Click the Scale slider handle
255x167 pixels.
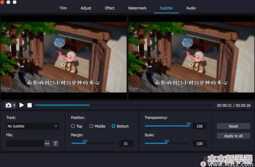(x=167, y=142)
